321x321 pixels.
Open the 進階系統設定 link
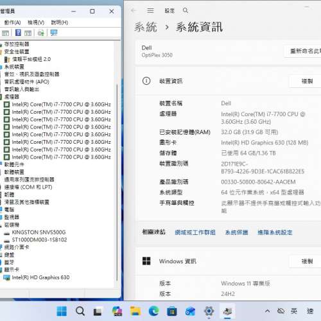(275, 232)
